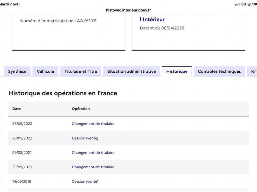Screen dimensions: 257x192
Task: Open Changement de titulaire from 23/09/2019
Action: pyautogui.click(x=93, y=167)
